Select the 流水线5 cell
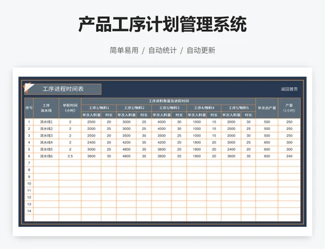This screenshot has height=249, width=325. (x=46, y=150)
